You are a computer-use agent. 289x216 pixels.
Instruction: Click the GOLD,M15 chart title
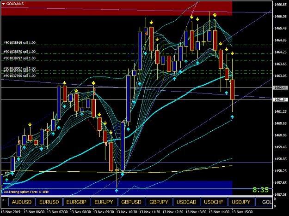[x=15, y=4]
